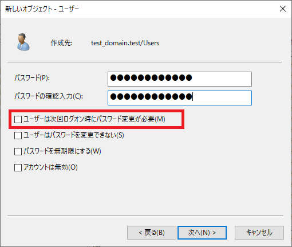Enable ユーザーは次回ログオン時にパスワード変更が必要 checkbox
The width and height of the screenshot is (292, 247).
(x=18, y=119)
